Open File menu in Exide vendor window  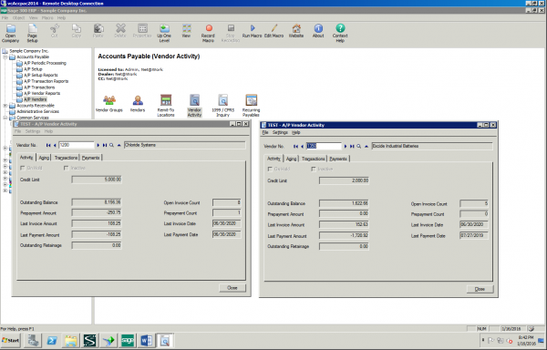pos(265,132)
